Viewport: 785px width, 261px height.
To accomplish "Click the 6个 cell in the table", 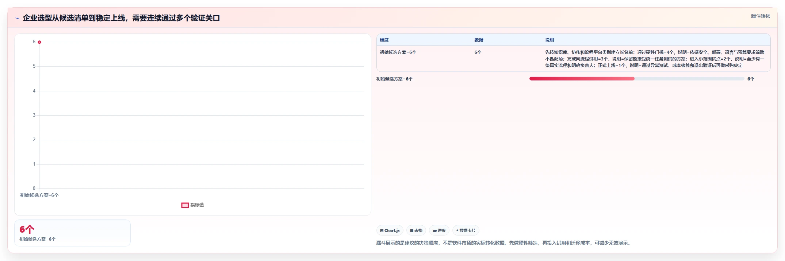I will pos(478,52).
